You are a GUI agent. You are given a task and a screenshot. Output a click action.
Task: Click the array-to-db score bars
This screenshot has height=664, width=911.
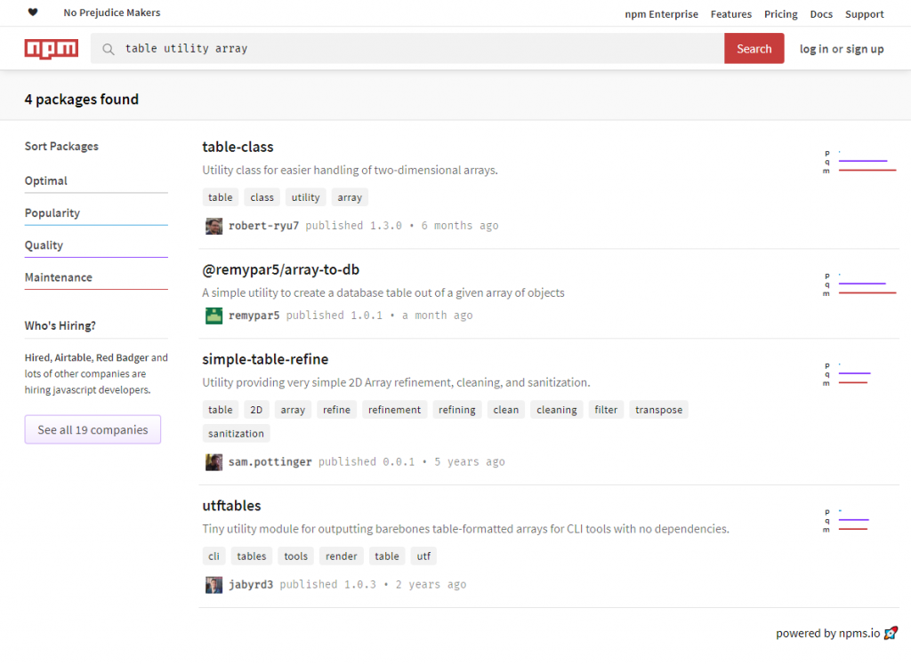point(860,284)
